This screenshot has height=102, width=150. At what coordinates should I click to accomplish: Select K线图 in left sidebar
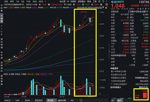click(2, 18)
